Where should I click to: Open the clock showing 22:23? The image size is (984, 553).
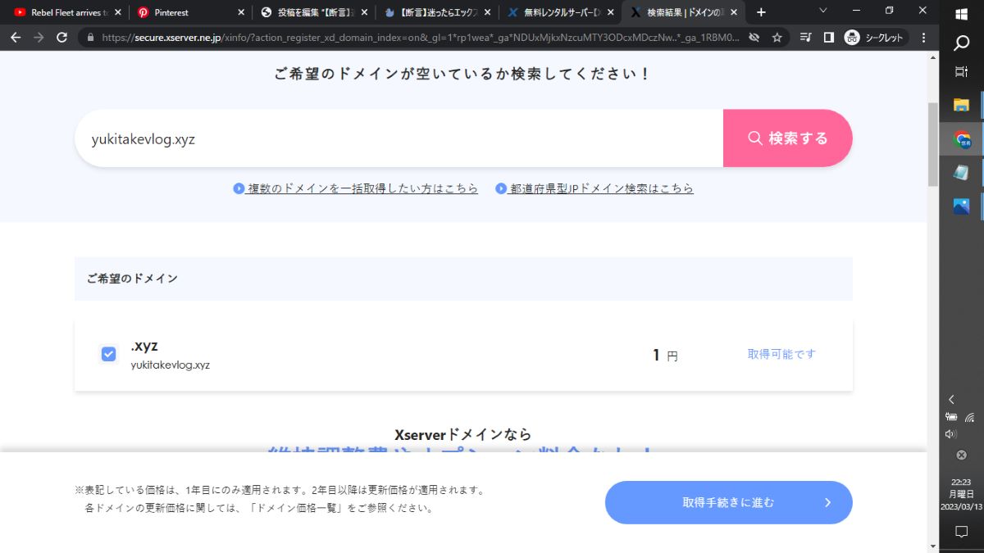[x=962, y=495]
